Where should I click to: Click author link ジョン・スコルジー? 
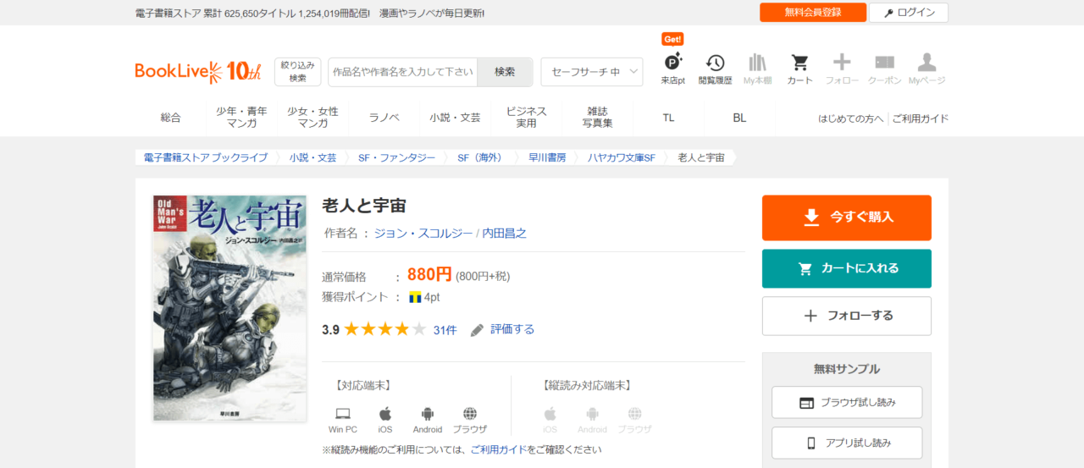[x=423, y=233]
